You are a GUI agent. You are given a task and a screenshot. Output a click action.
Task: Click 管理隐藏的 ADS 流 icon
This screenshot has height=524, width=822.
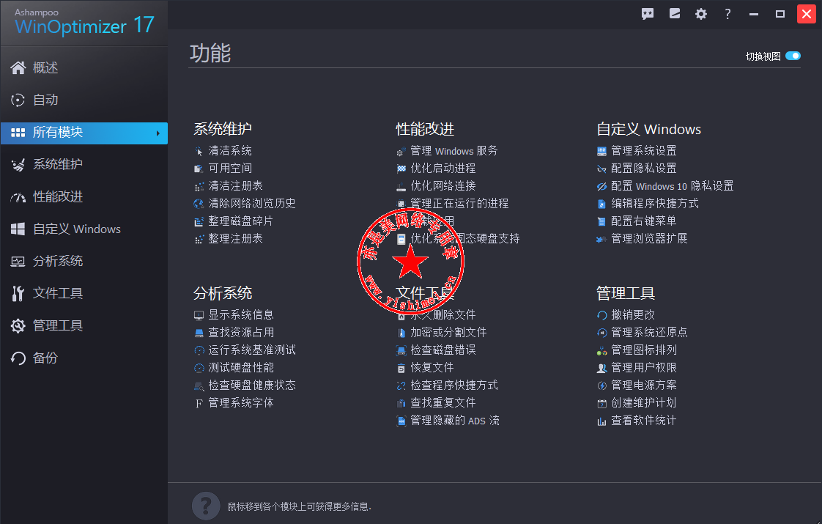tap(401, 421)
